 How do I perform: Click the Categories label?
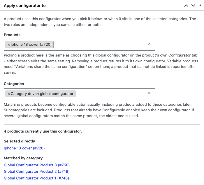click(x=14, y=84)
